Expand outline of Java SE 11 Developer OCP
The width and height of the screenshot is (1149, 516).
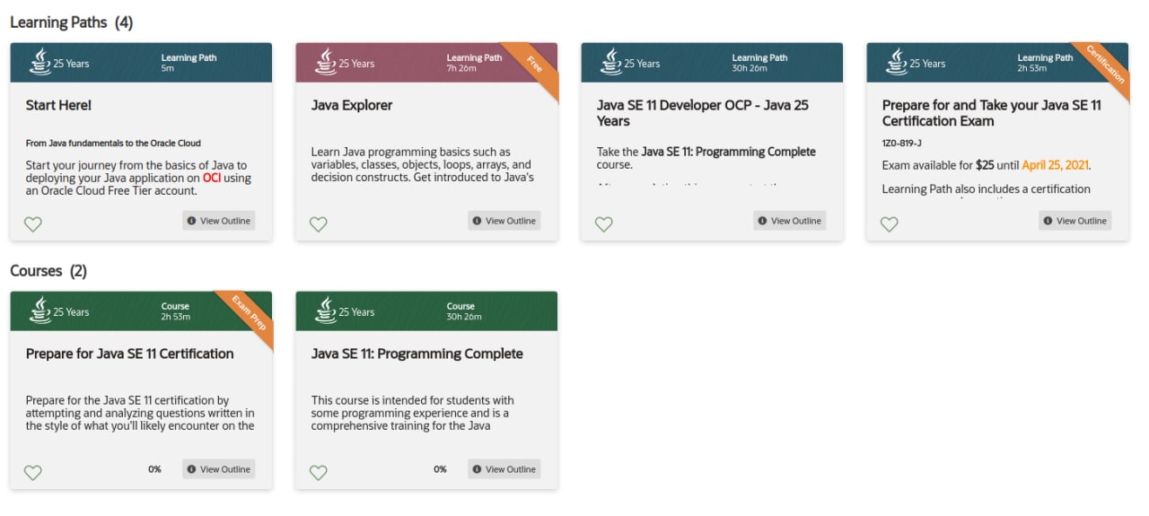790,221
